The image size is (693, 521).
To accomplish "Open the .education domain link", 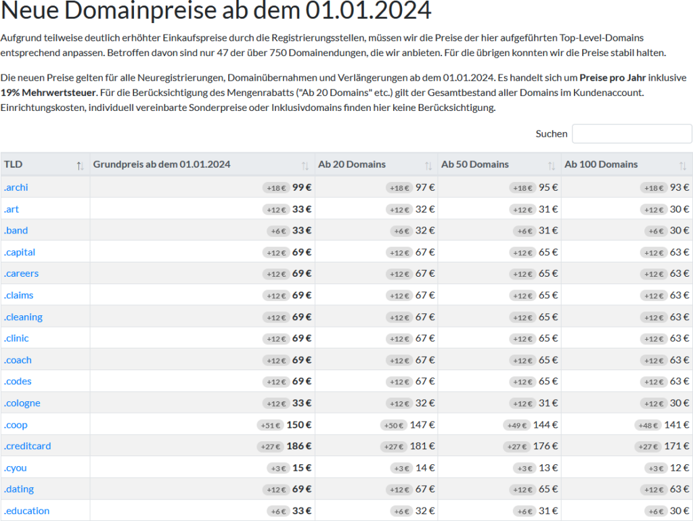I will coord(26,511).
